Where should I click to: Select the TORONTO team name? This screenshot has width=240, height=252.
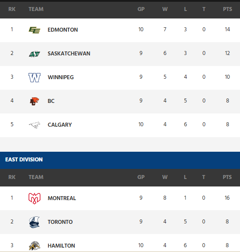coord(60,222)
